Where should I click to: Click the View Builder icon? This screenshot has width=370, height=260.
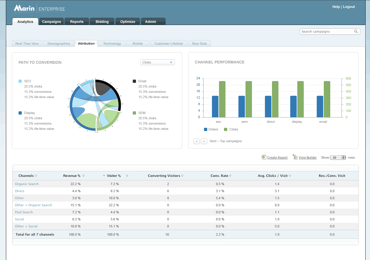pos(295,157)
